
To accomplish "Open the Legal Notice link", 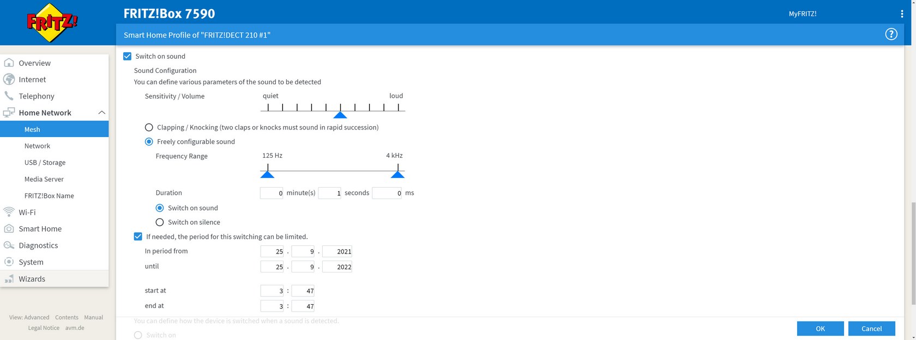I will click(44, 328).
